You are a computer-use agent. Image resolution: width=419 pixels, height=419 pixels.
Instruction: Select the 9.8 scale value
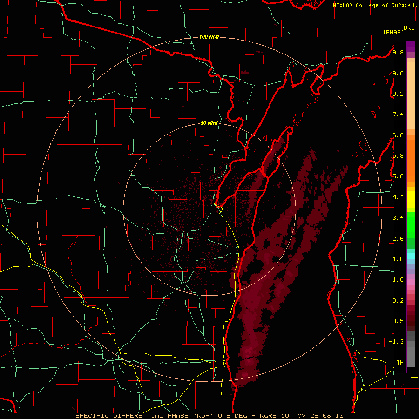(398, 52)
